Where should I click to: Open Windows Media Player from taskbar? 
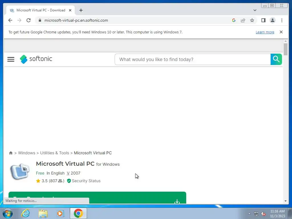coord(60,213)
